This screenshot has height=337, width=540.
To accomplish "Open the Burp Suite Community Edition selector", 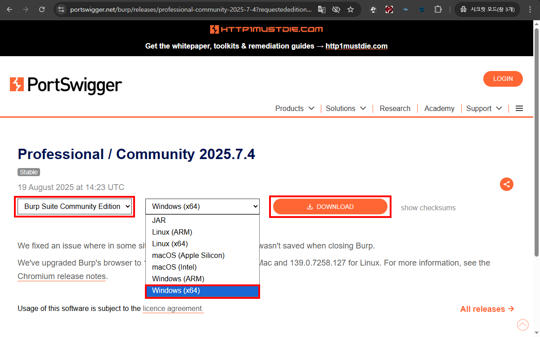I will pyautogui.click(x=74, y=206).
